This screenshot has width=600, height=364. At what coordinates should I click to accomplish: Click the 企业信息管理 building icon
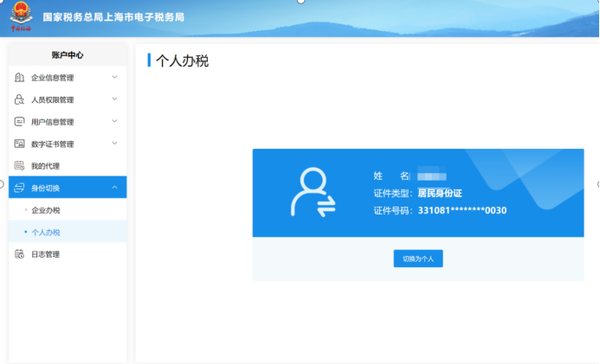(x=19, y=78)
